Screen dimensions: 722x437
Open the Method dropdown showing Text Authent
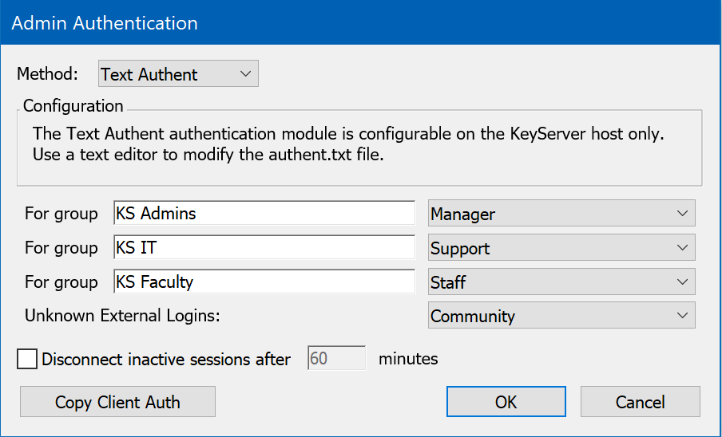pyautogui.click(x=177, y=74)
